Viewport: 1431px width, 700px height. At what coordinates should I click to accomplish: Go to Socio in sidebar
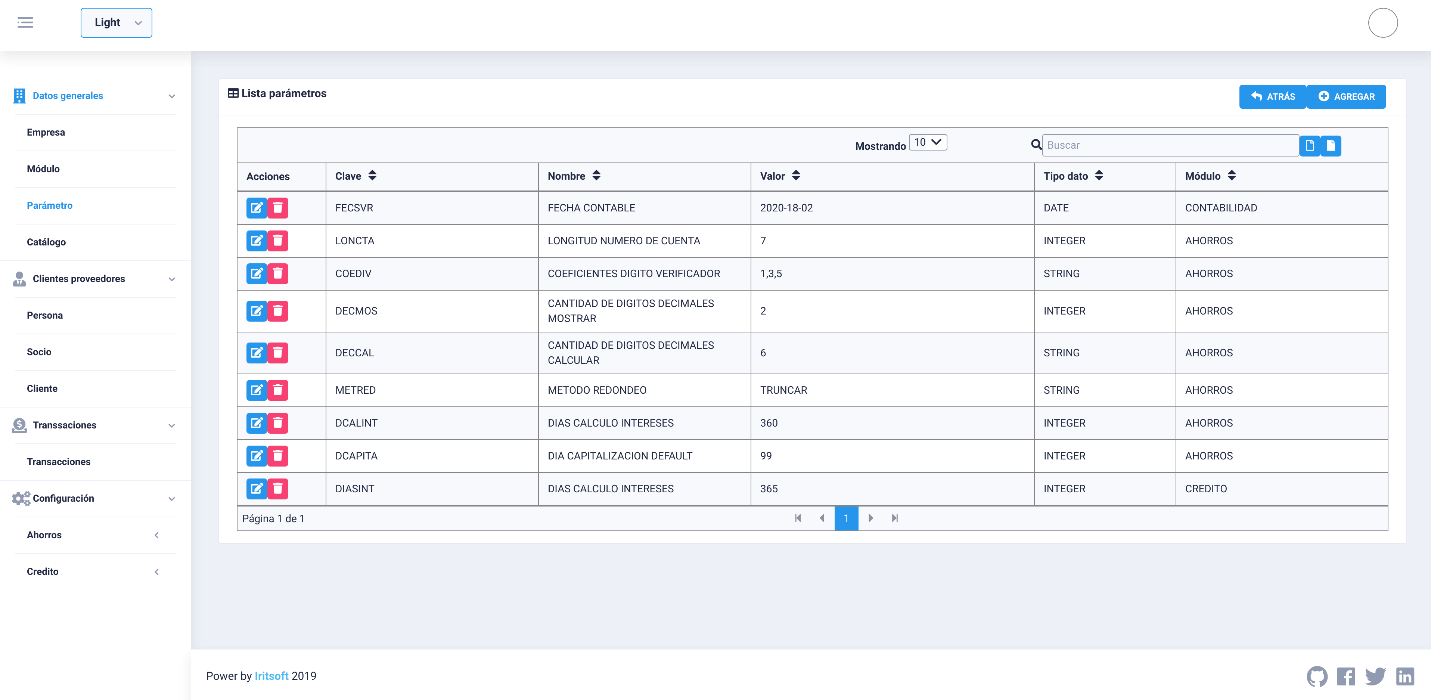coord(39,351)
